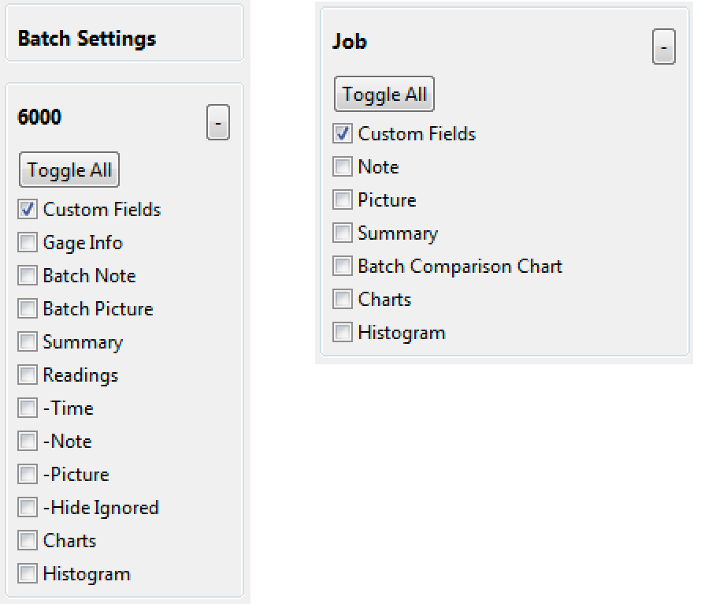The width and height of the screenshot is (701, 604).
Task: Enable Batch Comparison Chart checkbox
Action: click(343, 267)
